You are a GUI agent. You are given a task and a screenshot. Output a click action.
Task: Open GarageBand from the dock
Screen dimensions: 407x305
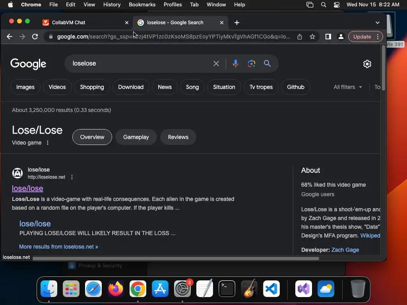(249, 289)
